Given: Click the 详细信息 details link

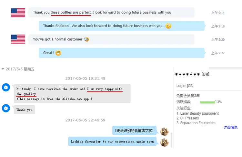Looking at the screenshot, I should point(230,127).
